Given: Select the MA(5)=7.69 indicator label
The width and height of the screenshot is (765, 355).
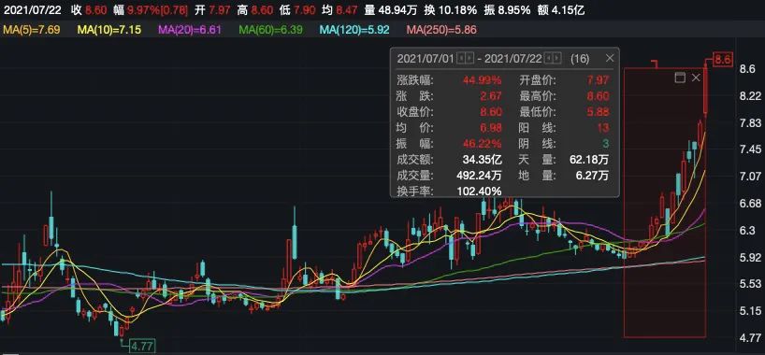Looking at the screenshot, I should coord(32,30).
